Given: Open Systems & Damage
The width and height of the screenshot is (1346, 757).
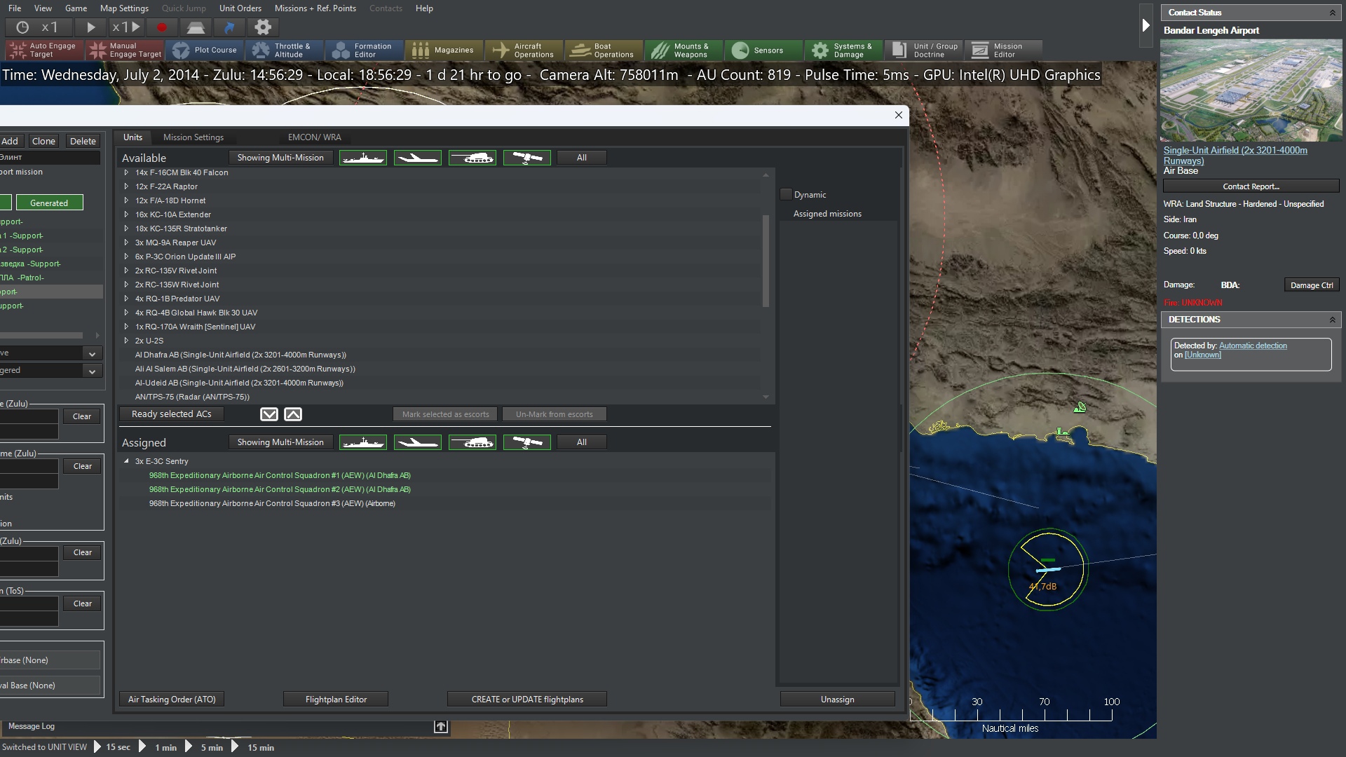Looking at the screenshot, I should pos(843,50).
